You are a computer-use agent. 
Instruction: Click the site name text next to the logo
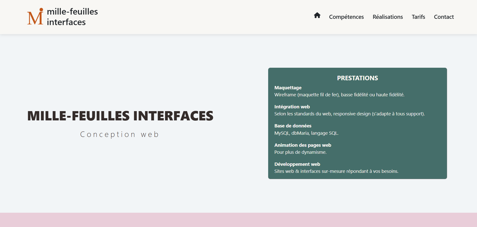click(x=72, y=16)
